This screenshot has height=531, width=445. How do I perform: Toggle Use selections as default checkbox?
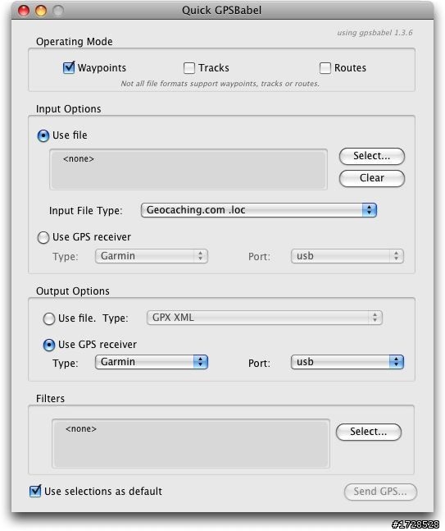coord(35,491)
